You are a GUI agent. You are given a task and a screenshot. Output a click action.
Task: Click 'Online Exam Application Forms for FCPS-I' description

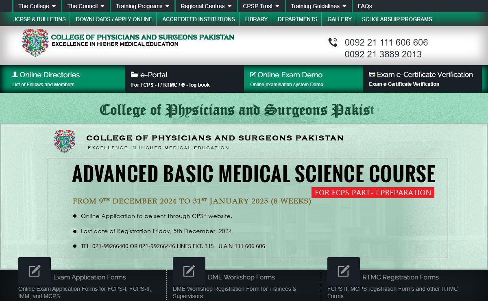[x=85, y=292]
